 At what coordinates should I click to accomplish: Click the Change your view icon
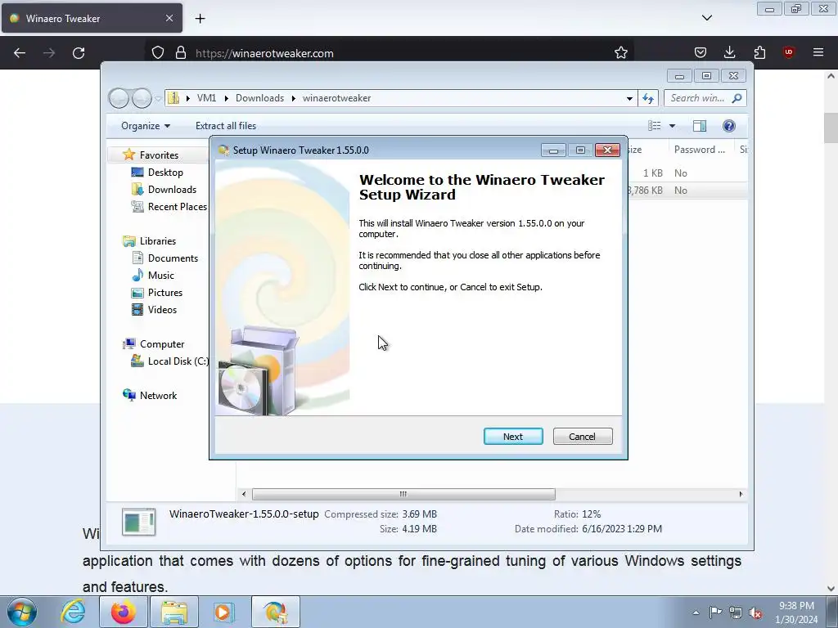click(x=655, y=126)
